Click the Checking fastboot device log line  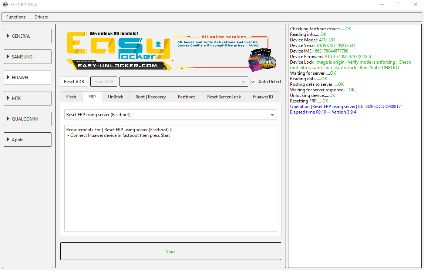(321, 28)
